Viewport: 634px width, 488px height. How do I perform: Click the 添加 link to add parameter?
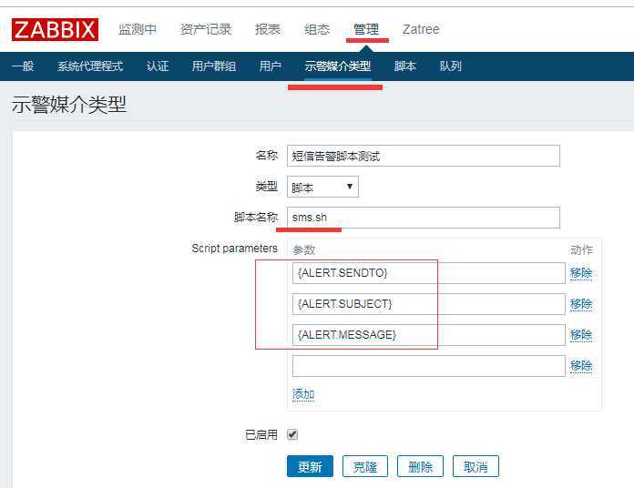point(303,394)
